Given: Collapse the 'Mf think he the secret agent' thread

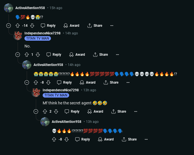Looking at the screenshot, I should [36, 111].
